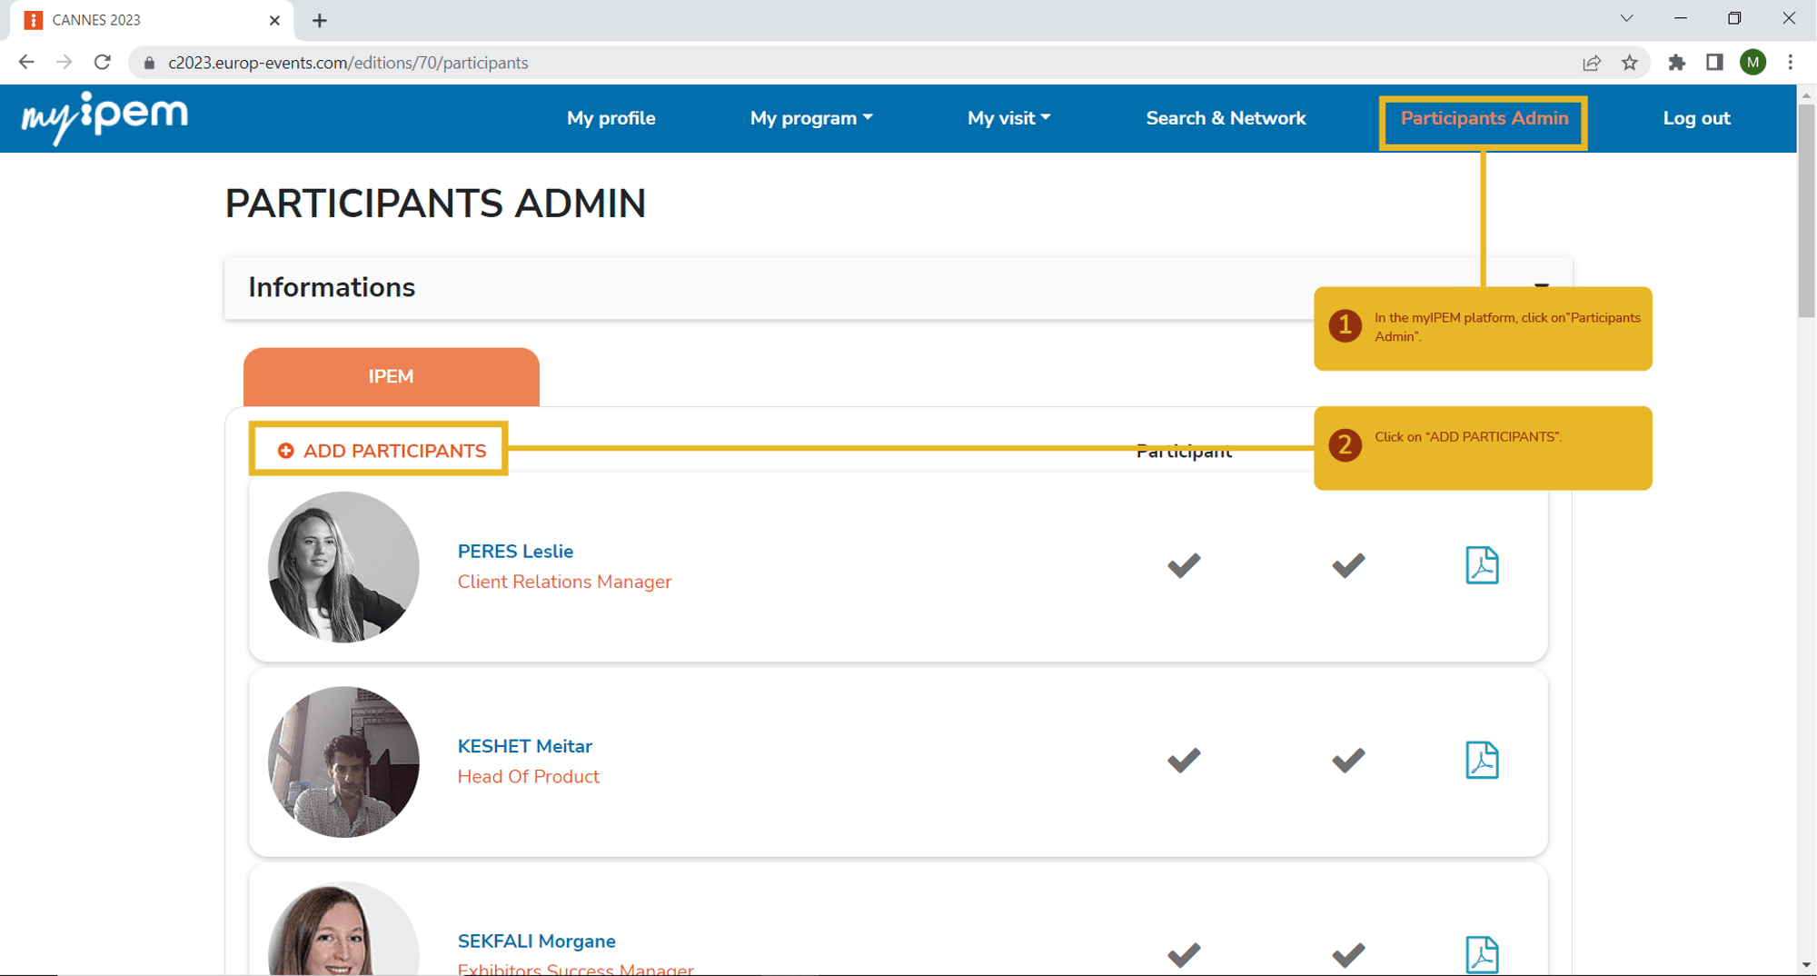The image size is (1817, 976).
Task: Toggle second checkmark for PERES Leslie
Action: click(1348, 565)
